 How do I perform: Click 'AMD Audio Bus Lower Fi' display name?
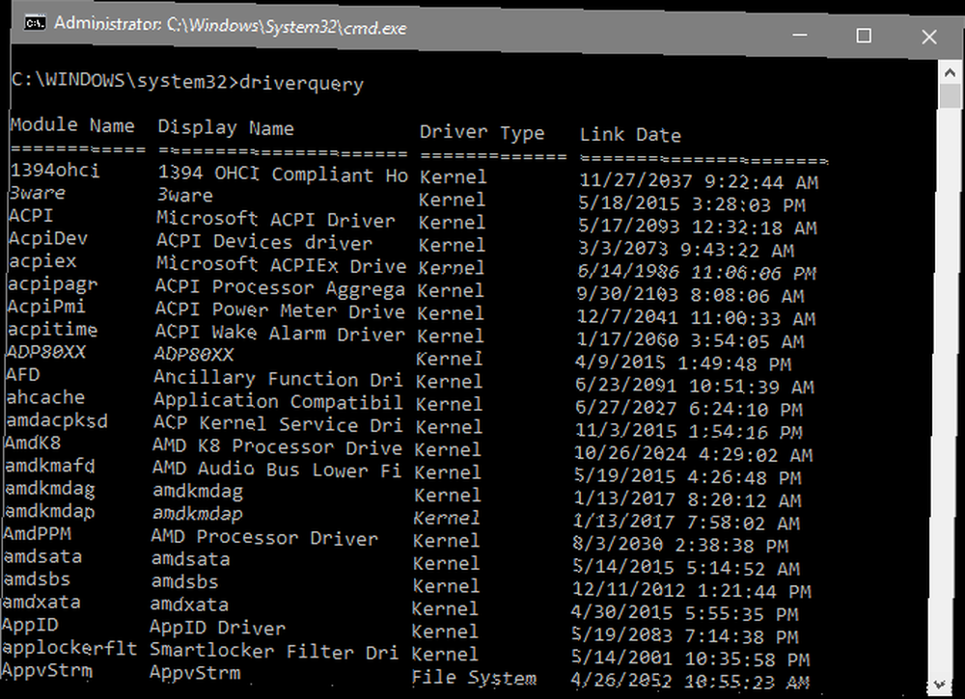tap(276, 470)
